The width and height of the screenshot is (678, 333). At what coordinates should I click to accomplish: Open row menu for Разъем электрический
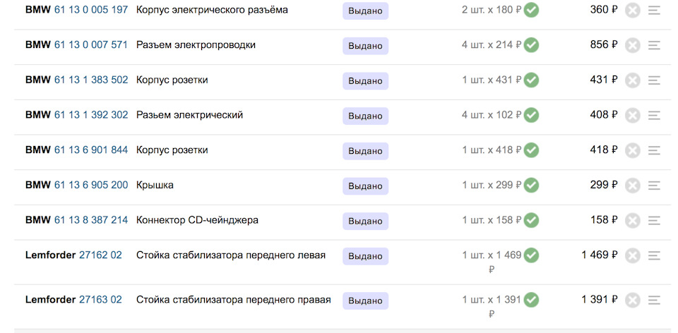tap(654, 115)
